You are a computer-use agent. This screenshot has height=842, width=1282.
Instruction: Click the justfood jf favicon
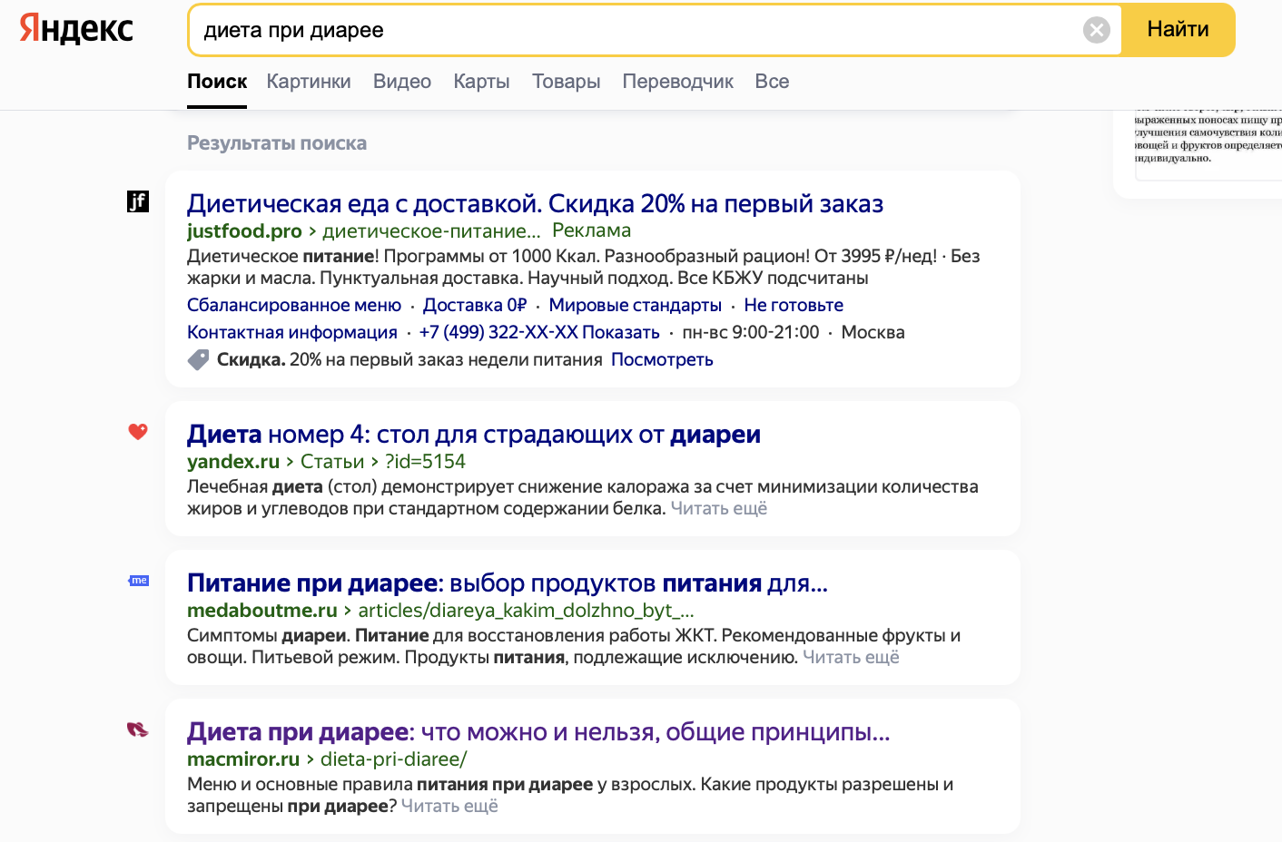pyautogui.click(x=138, y=201)
